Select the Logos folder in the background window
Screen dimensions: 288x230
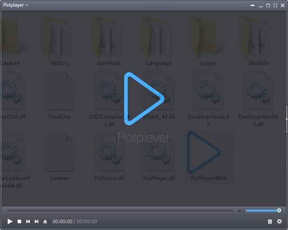coord(209,41)
